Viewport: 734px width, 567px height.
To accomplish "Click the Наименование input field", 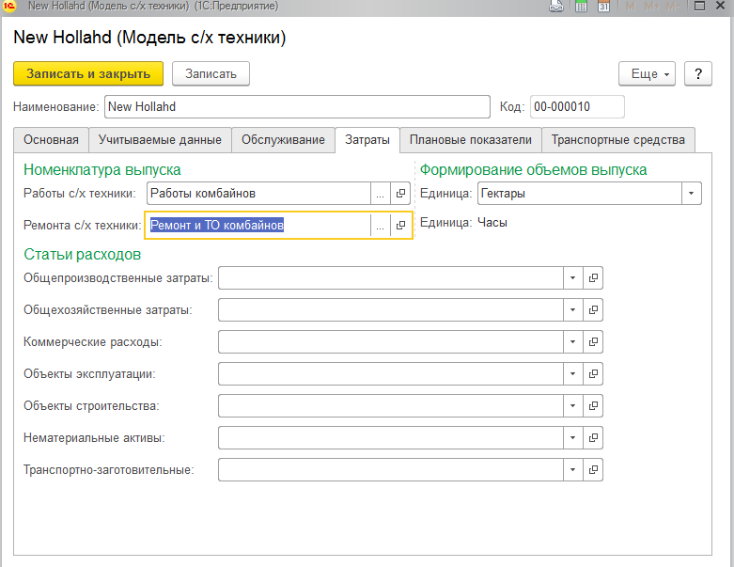I will point(297,107).
